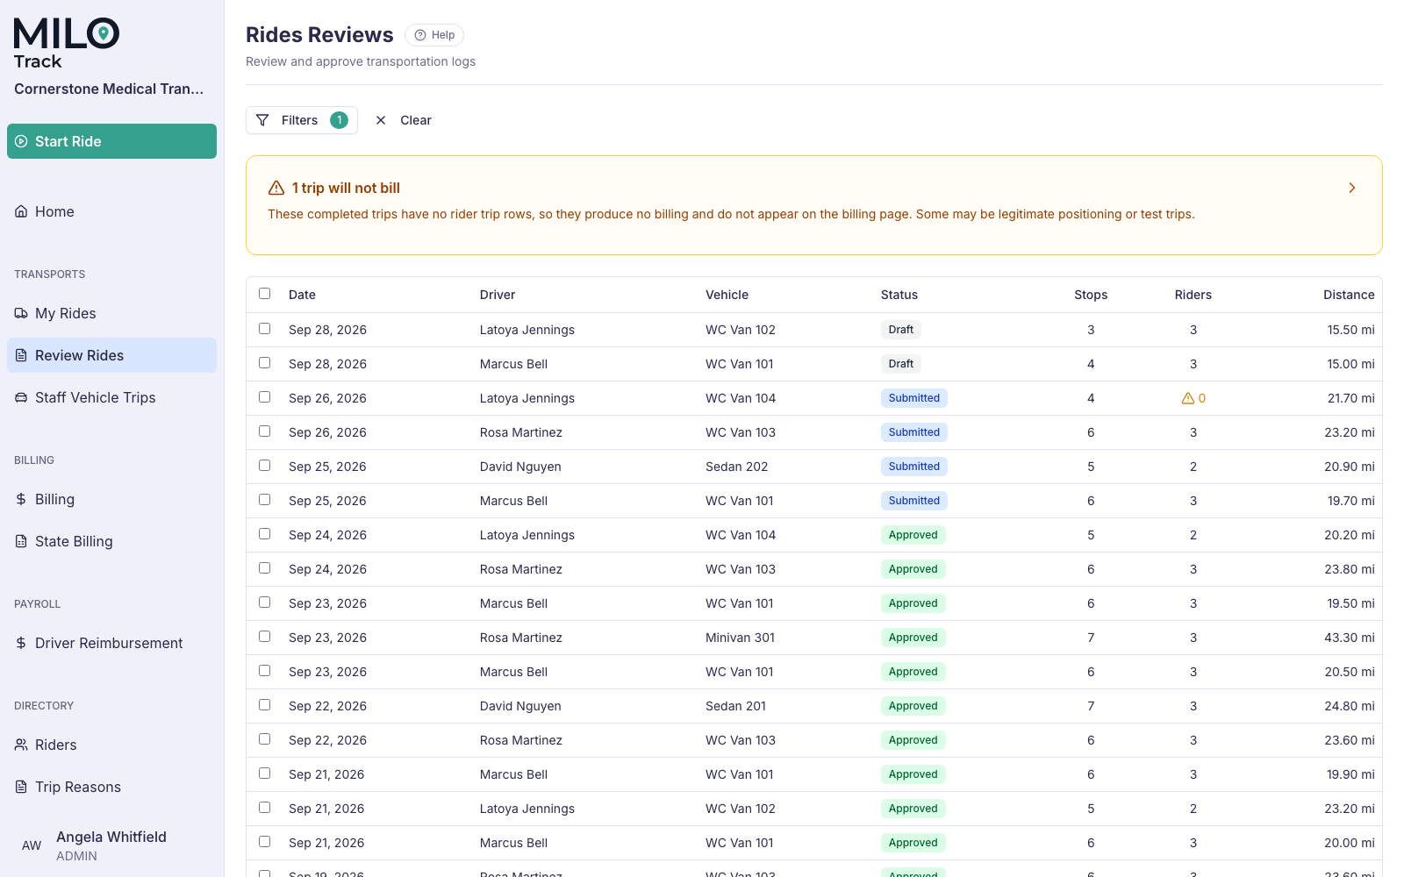1404x877 pixels.
Task: Click the Home house icon
Action: 21,211
